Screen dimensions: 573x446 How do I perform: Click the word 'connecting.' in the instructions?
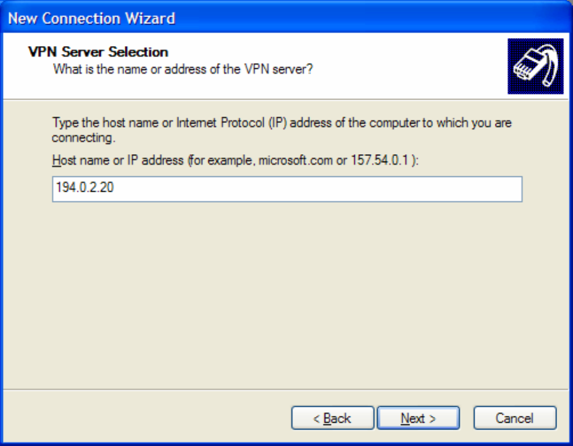(75, 138)
